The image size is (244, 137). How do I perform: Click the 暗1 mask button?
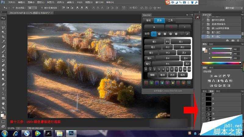[x=154, y=42]
